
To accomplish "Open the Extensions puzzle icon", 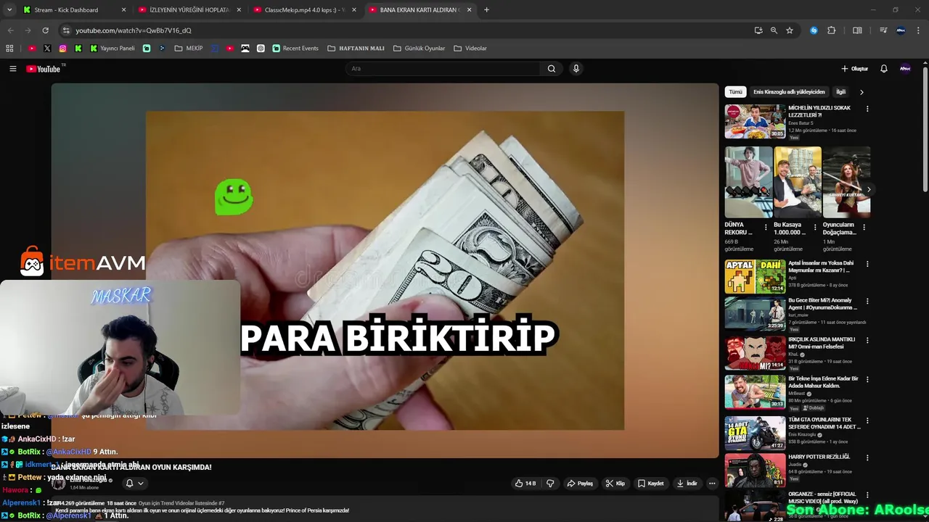I will [x=832, y=30].
